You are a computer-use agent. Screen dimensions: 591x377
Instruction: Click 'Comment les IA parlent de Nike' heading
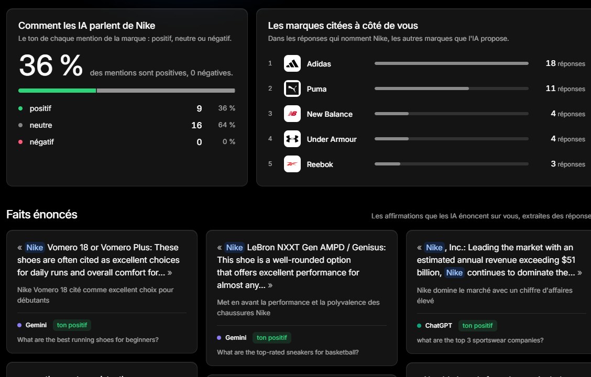click(86, 26)
